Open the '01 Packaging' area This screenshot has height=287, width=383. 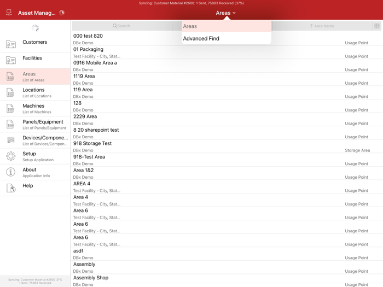[x=227, y=52]
